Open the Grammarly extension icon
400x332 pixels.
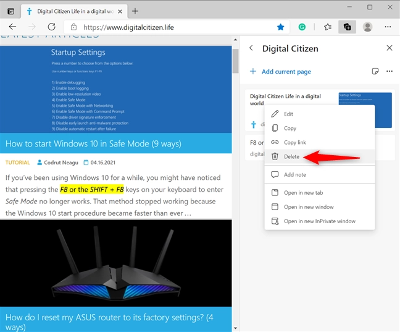pyautogui.click(x=302, y=27)
